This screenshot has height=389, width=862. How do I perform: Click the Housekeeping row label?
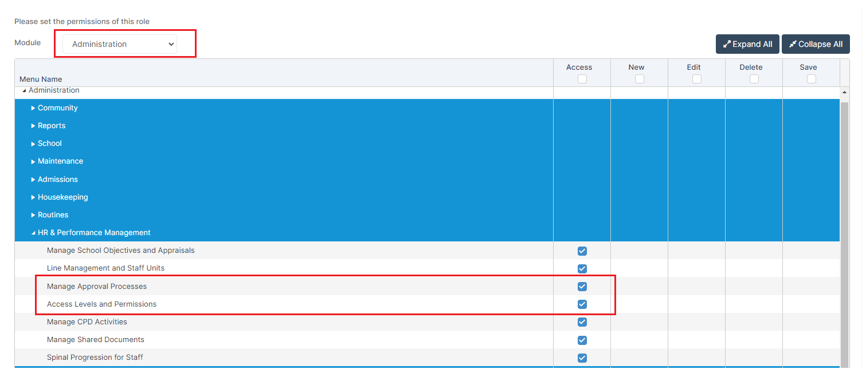click(x=63, y=197)
